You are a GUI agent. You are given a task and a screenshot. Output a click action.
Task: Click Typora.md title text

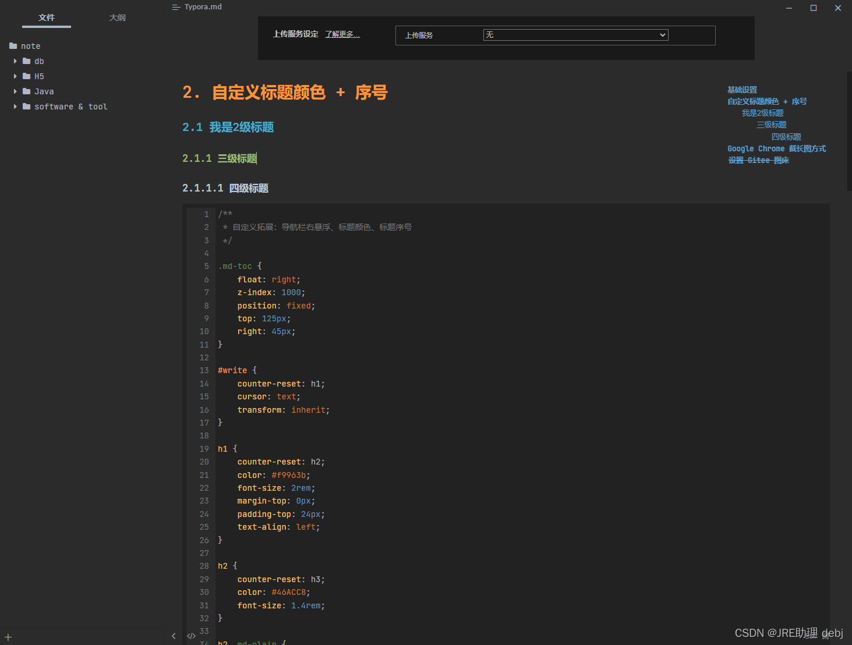pos(203,7)
